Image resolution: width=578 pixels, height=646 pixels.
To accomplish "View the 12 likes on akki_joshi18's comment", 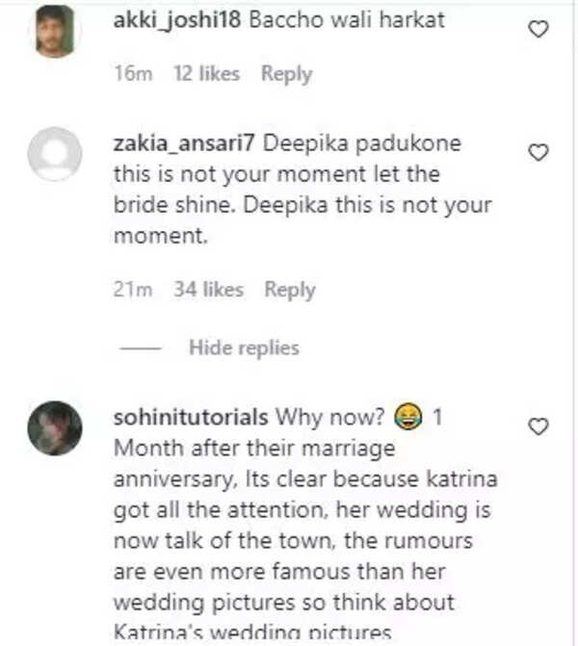I will (206, 74).
